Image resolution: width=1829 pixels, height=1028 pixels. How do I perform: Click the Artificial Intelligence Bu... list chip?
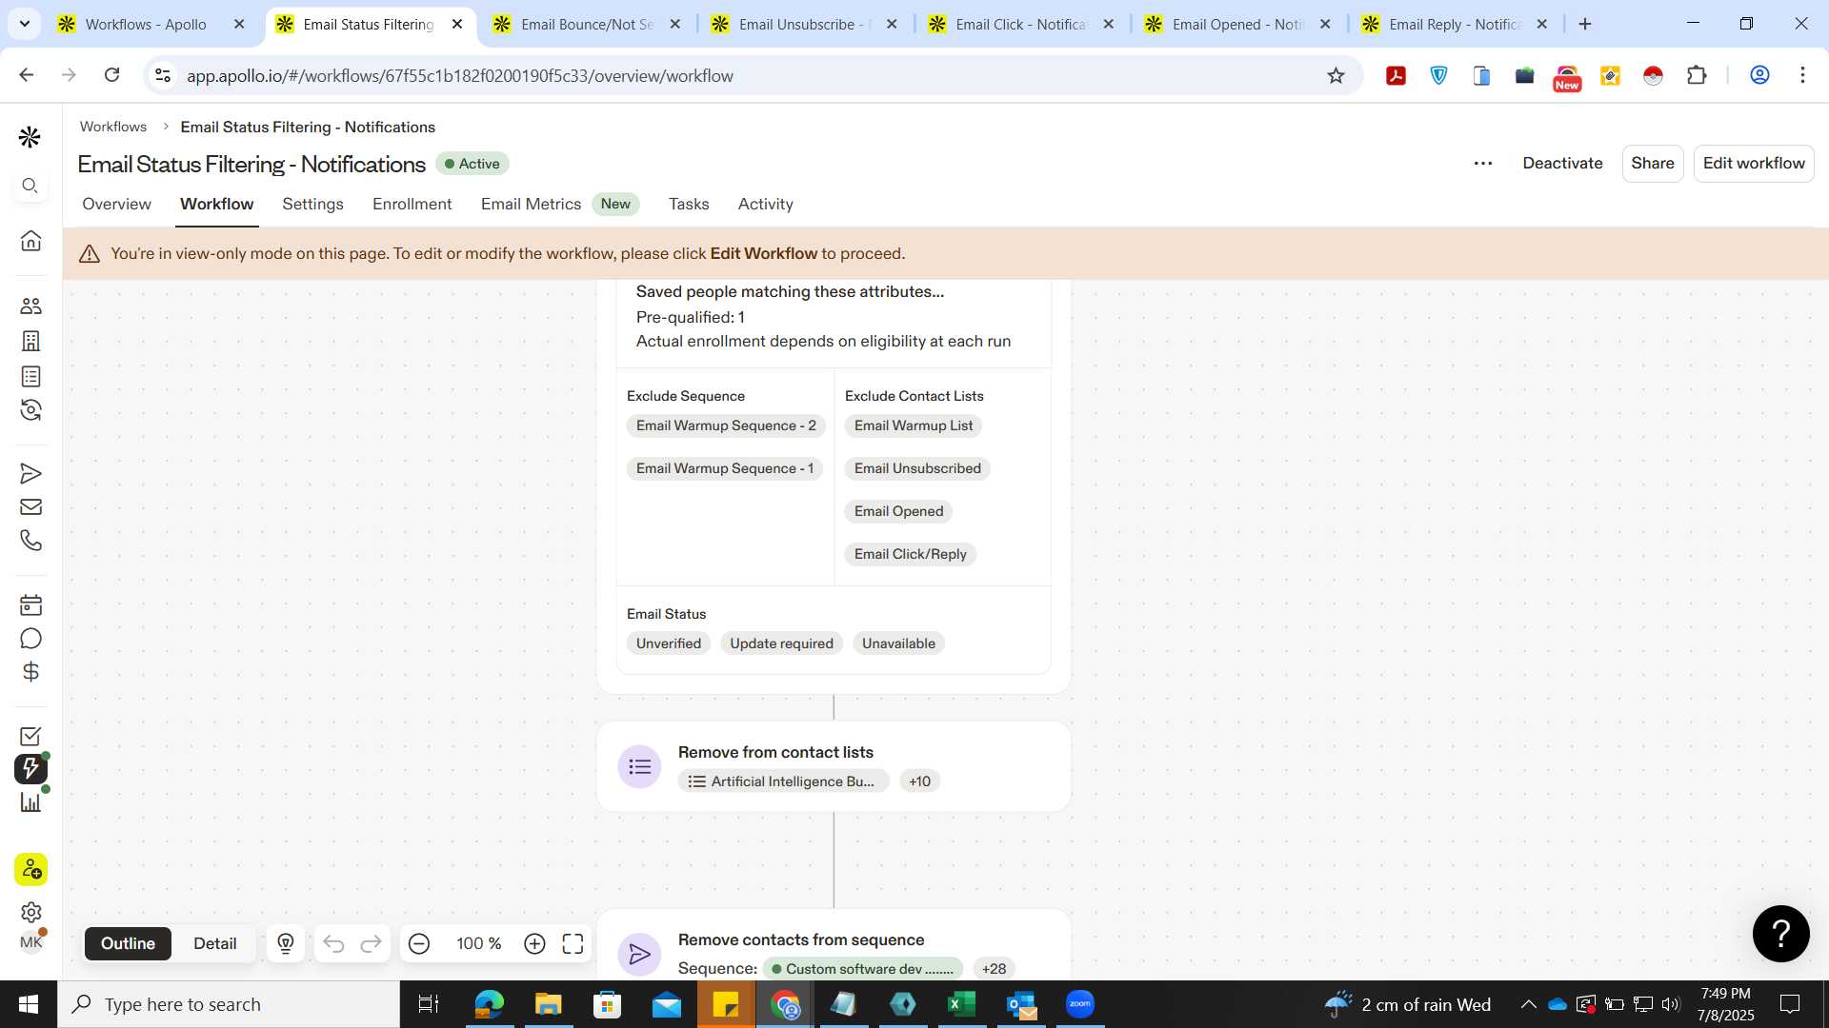click(x=783, y=781)
